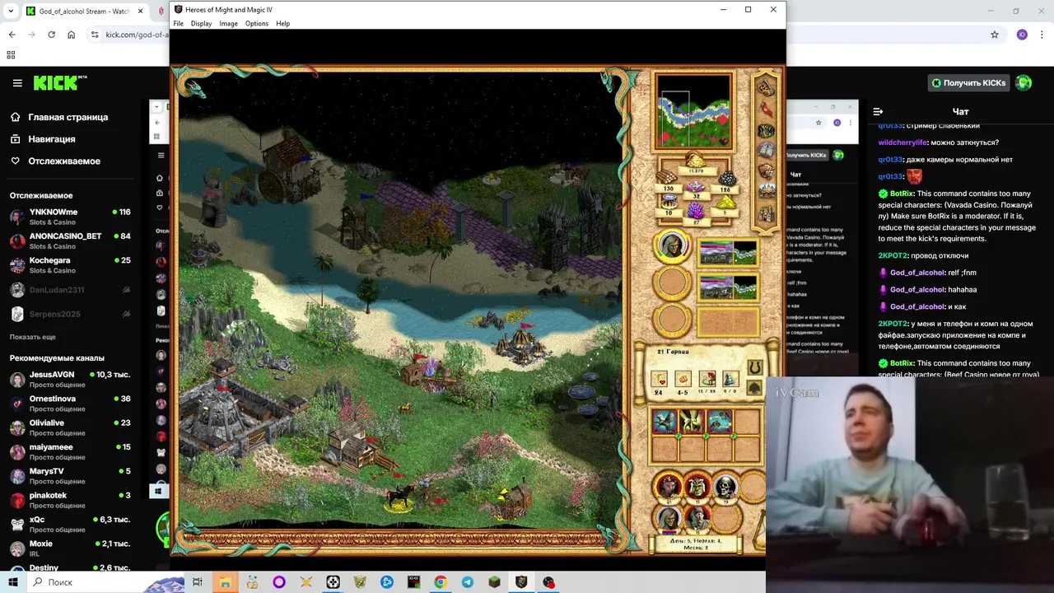
Task: Click the minimap in game panel
Action: tap(693, 112)
